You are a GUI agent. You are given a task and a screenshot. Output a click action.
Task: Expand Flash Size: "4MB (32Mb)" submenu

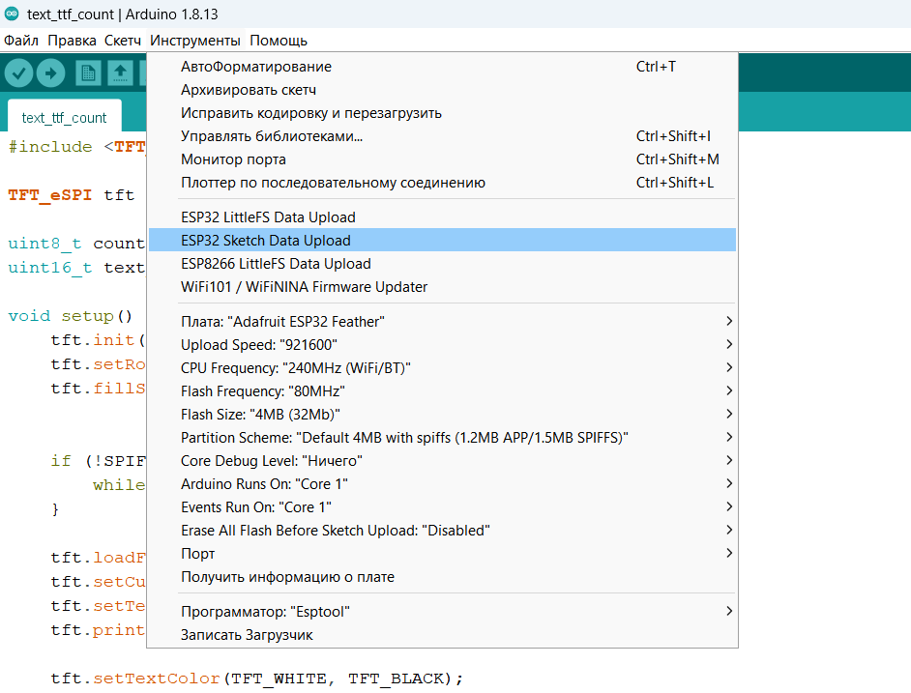442,415
